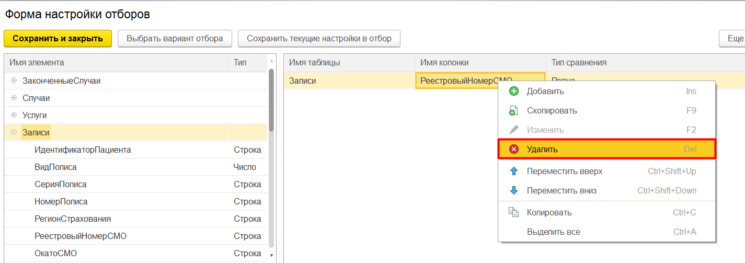Collapse the Записи tree node
Screen dimensions: 745x263
click(14, 133)
